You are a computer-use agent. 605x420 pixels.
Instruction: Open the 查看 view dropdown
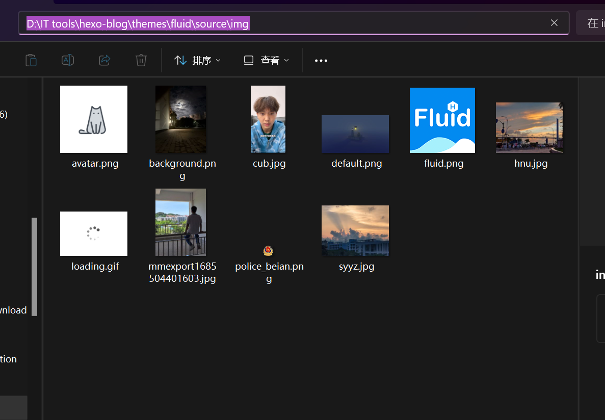point(266,61)
